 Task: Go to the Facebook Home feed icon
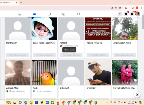pos(20,14)
